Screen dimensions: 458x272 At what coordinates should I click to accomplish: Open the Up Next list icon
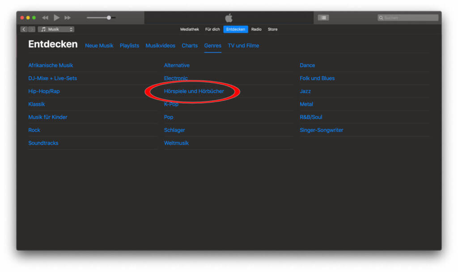tap(323, 18)
